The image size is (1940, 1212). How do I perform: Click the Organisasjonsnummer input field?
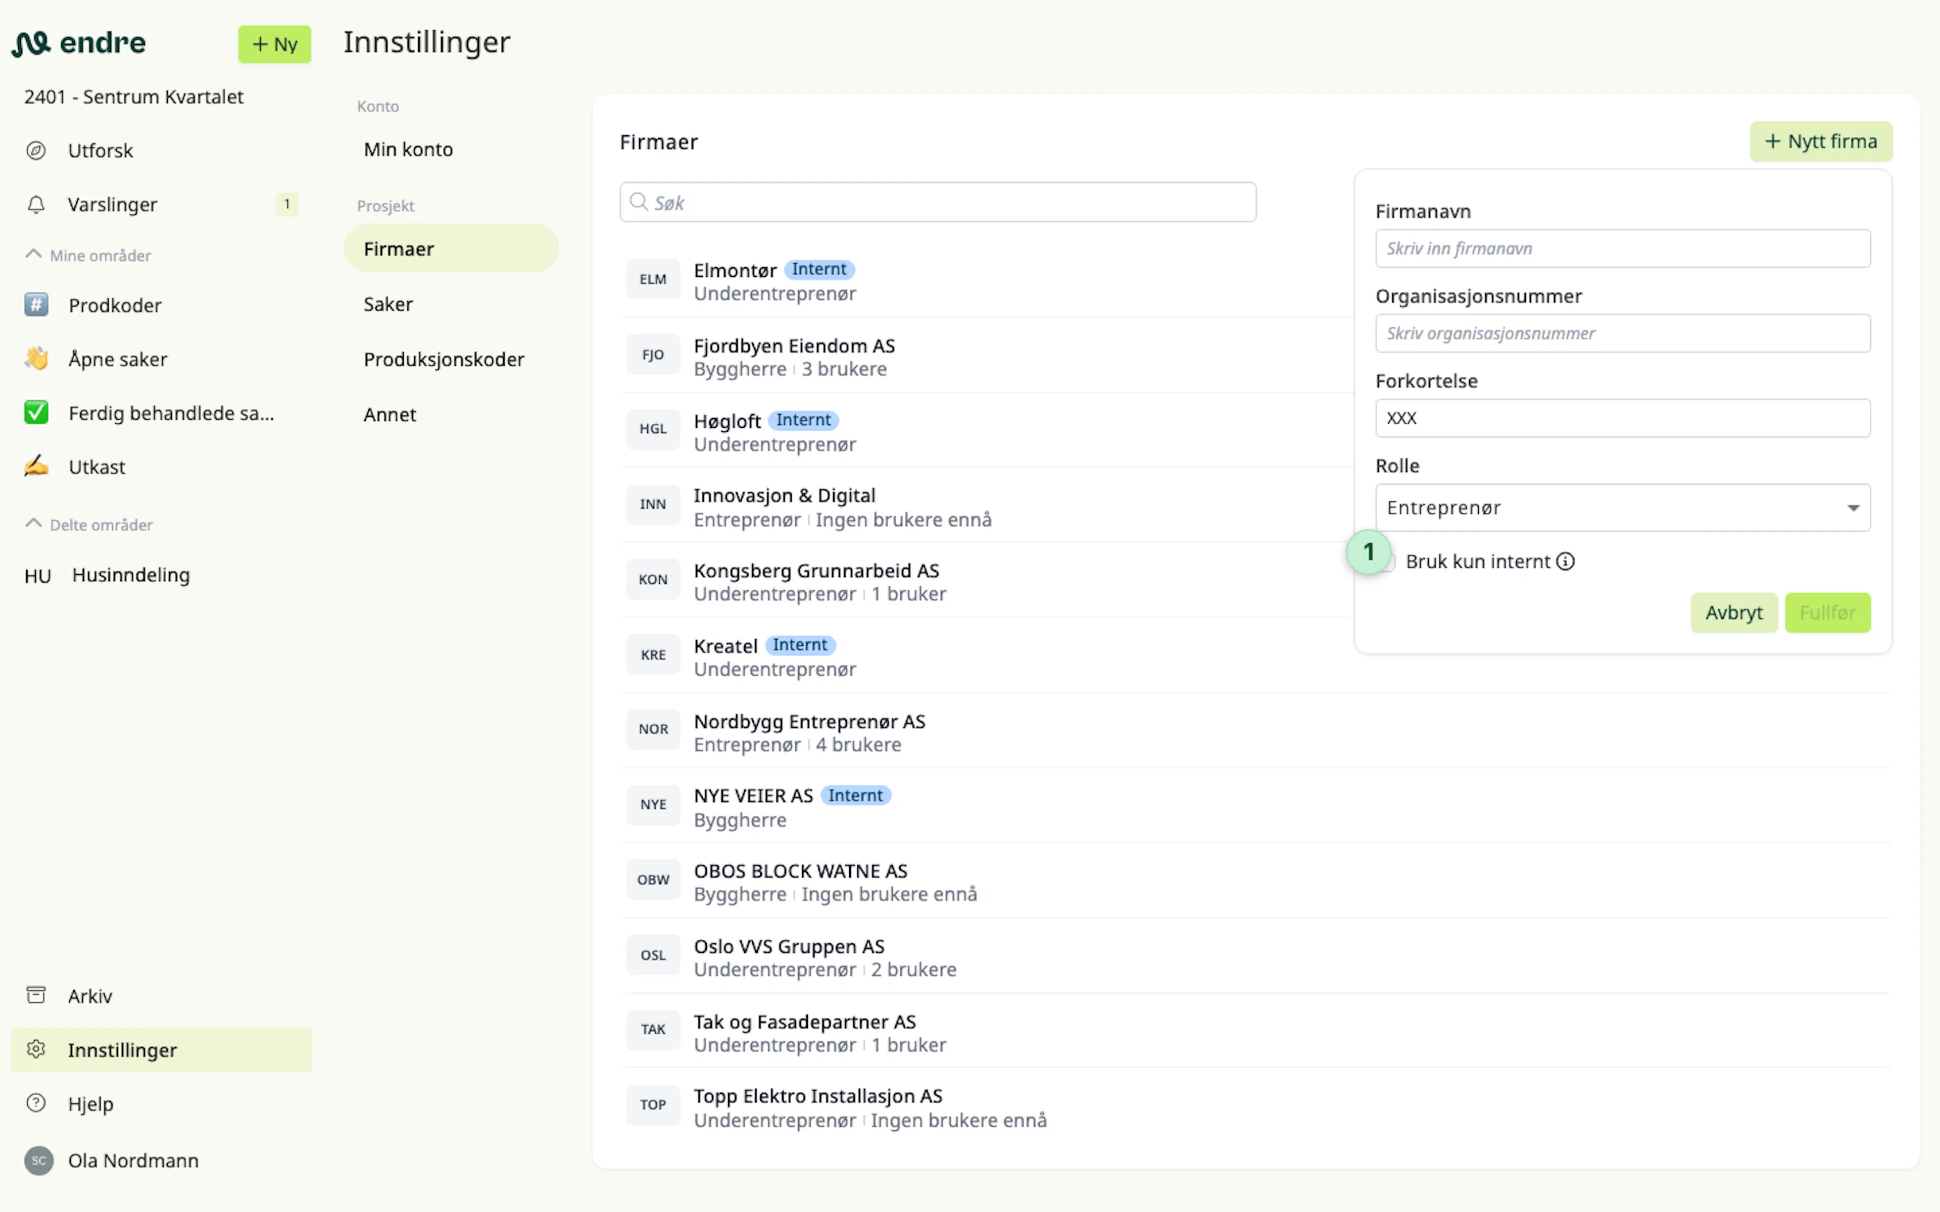click(x=1623, y=333)
